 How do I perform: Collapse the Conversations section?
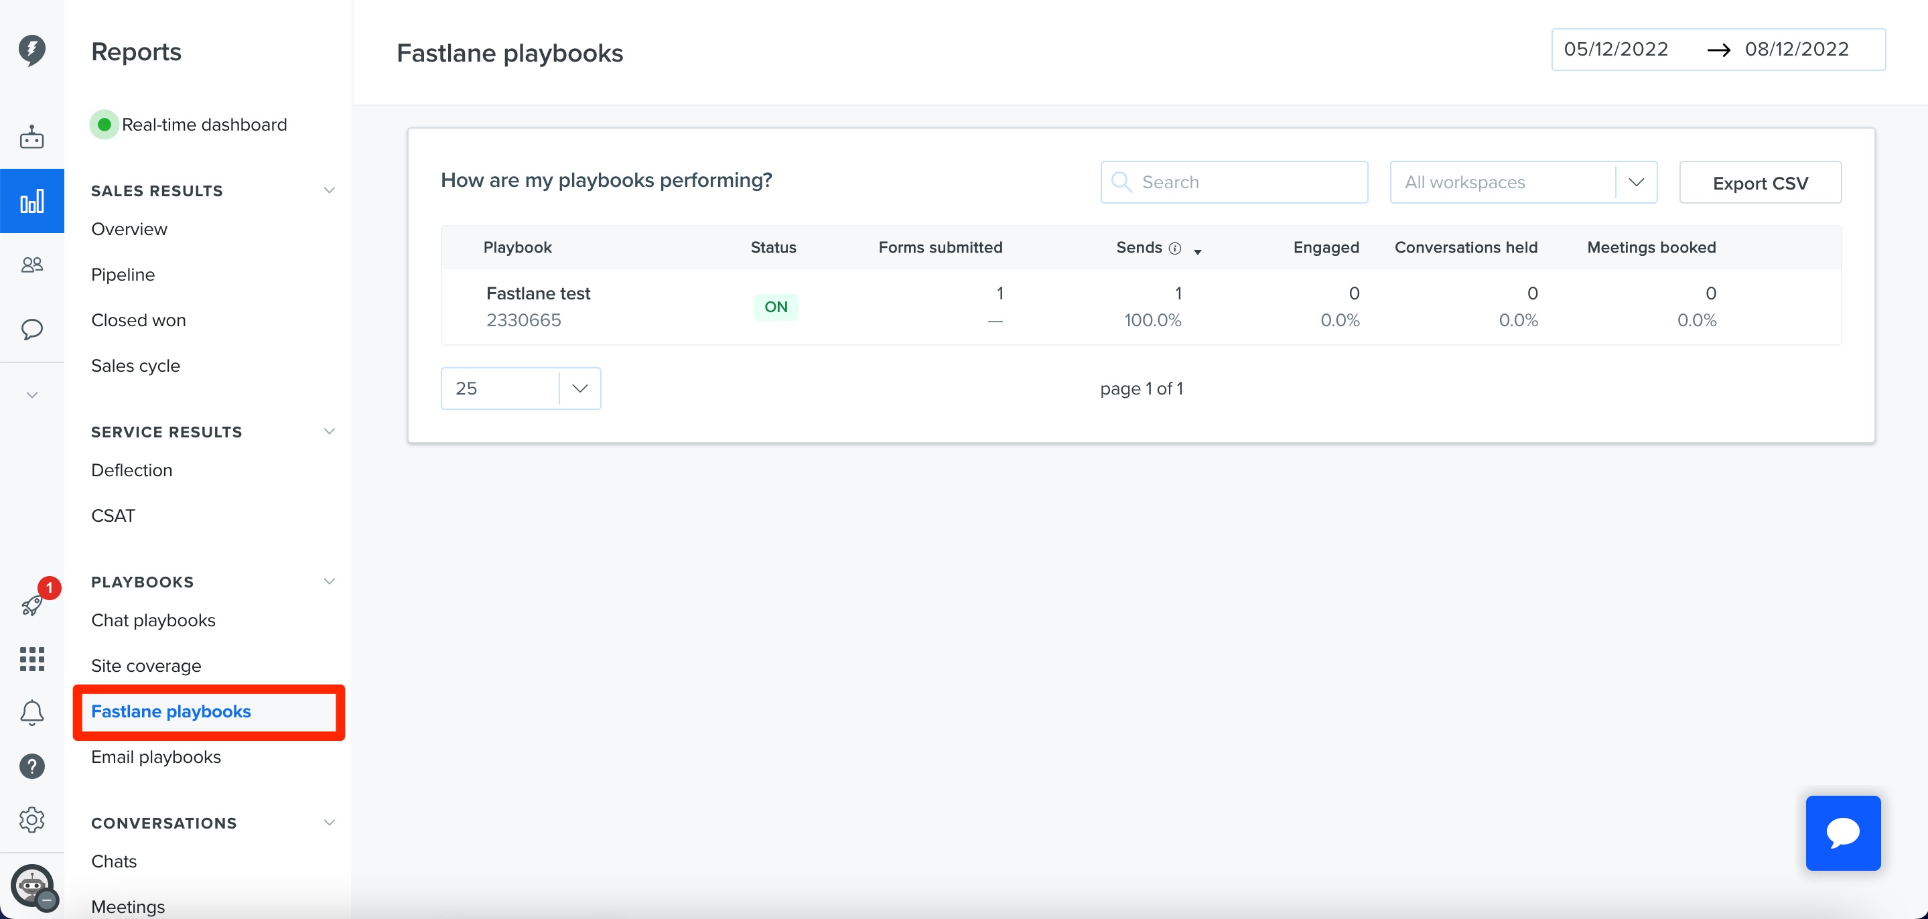(x=330, y=823)
